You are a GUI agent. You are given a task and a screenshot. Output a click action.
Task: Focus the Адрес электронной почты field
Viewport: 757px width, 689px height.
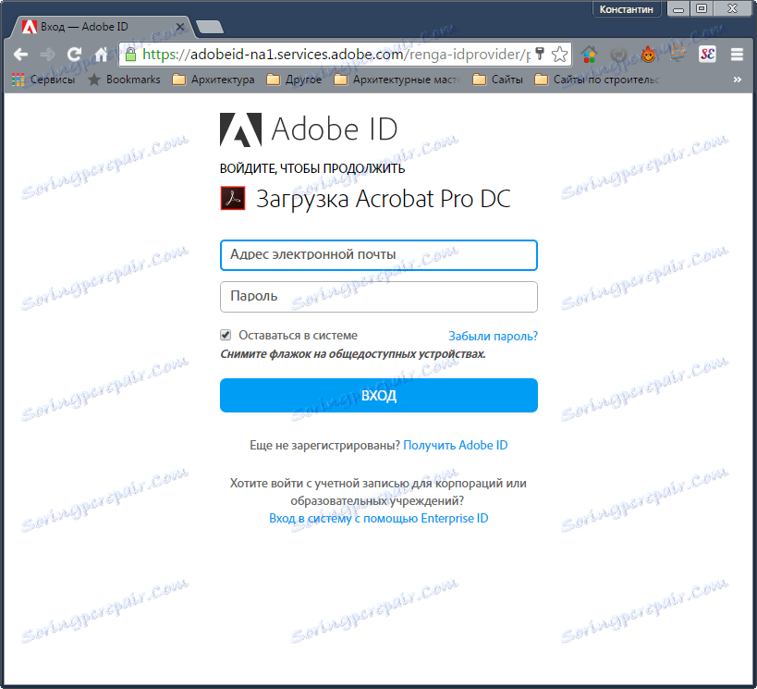pos(379,255)
